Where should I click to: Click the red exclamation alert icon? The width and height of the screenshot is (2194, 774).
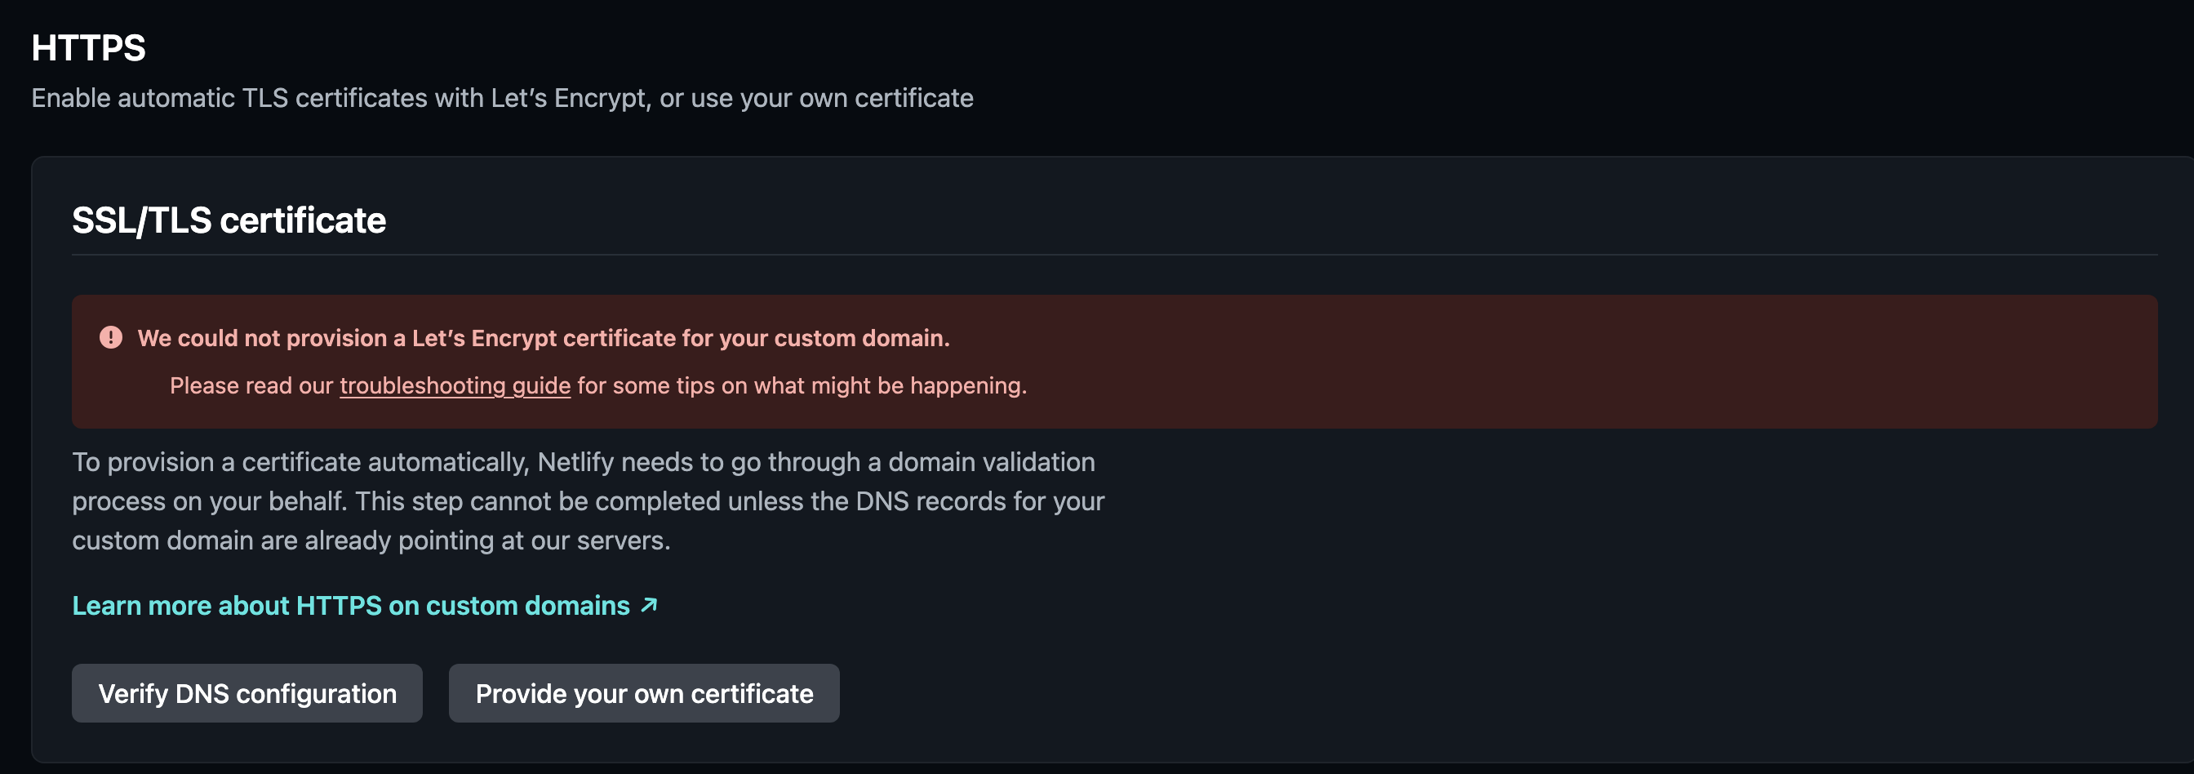(x=111, y=337)
